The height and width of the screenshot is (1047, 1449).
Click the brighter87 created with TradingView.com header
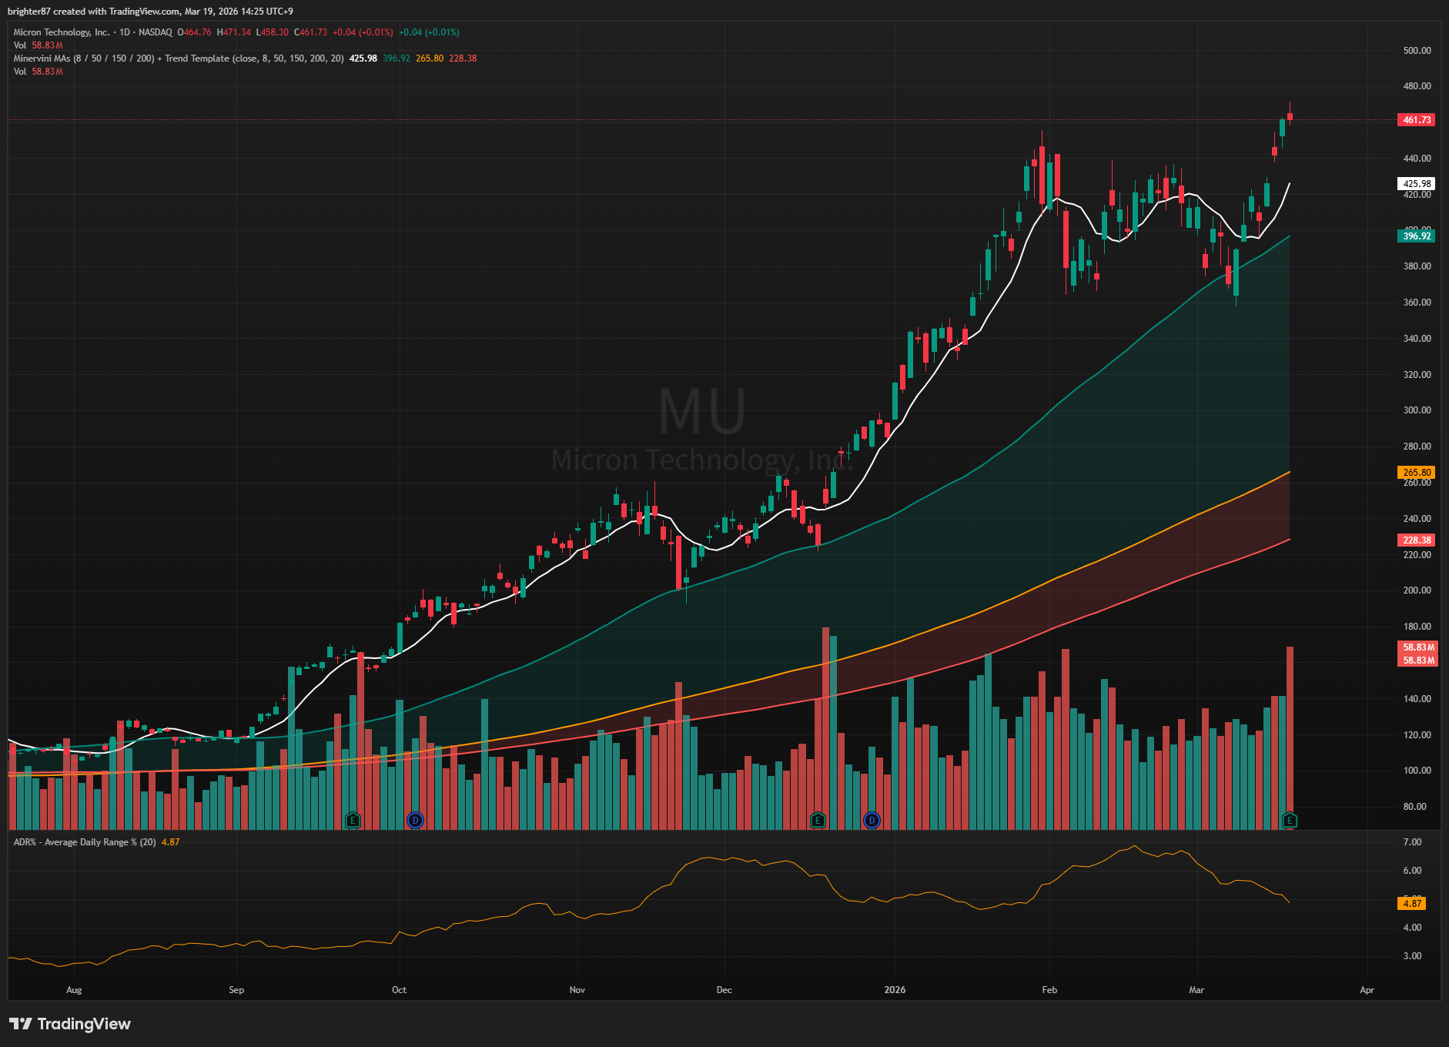[150, 11]
